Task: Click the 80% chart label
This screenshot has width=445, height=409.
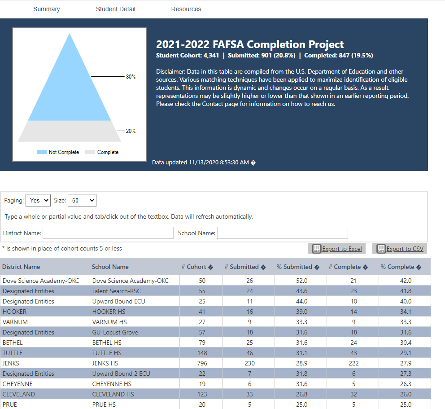Action: point(131,77)
